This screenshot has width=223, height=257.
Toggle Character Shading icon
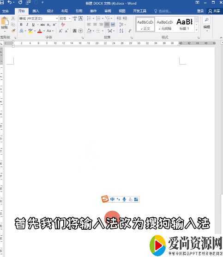(x=75, y=31)
